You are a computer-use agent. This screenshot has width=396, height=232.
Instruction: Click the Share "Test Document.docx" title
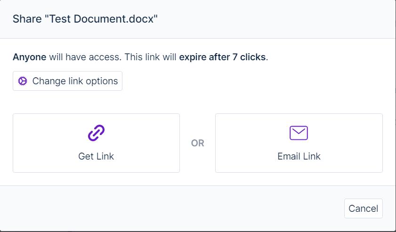pos(85,19)
